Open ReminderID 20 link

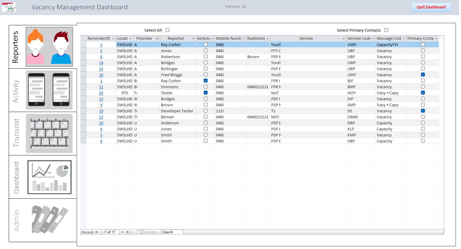click(101, 93)
